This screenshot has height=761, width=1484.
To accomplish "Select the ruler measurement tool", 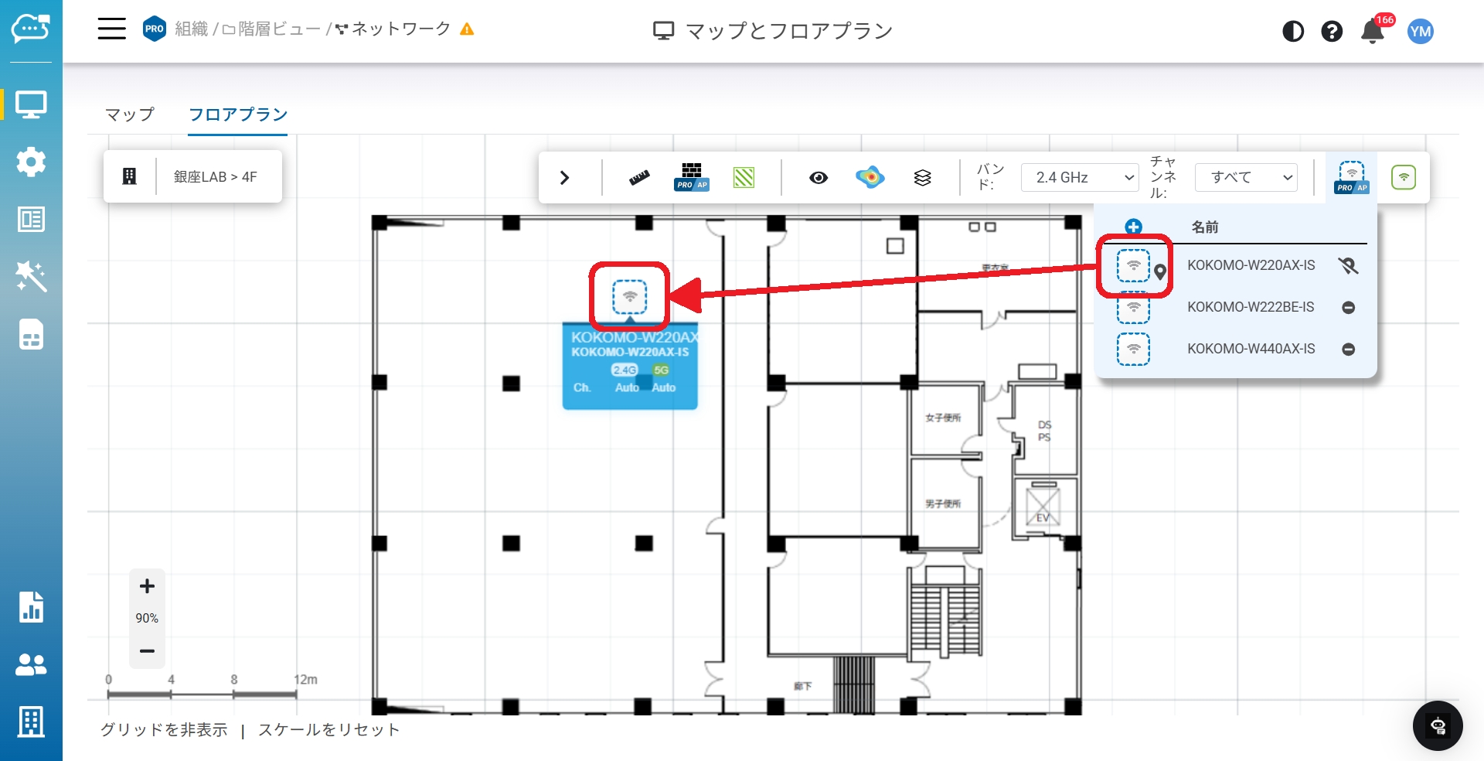I will (639, 178).
